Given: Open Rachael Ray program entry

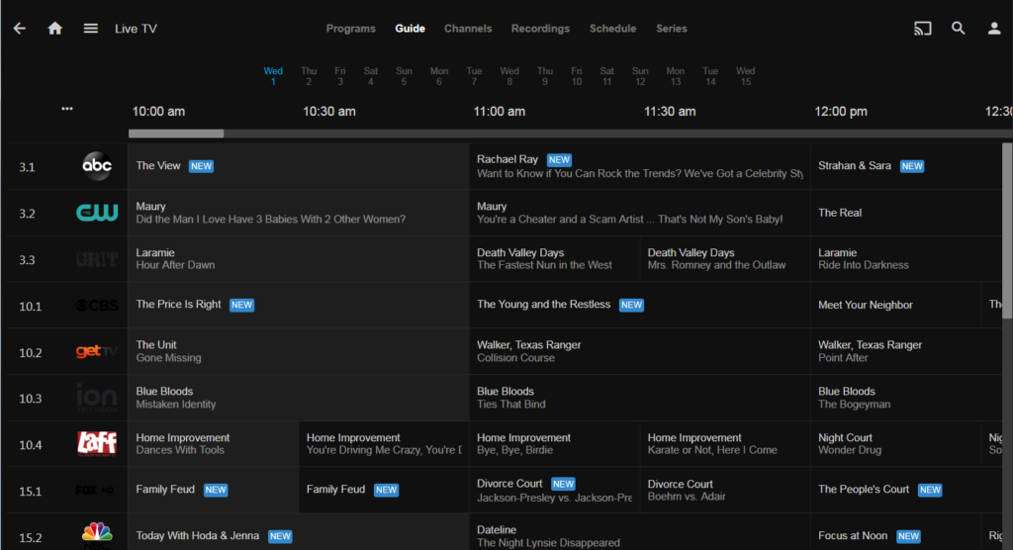Looking at the screenshot, I should coord(507,159).
